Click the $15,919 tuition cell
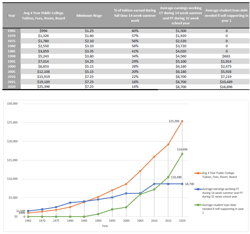Screen dimensions: 250x234 pos(44,77)
